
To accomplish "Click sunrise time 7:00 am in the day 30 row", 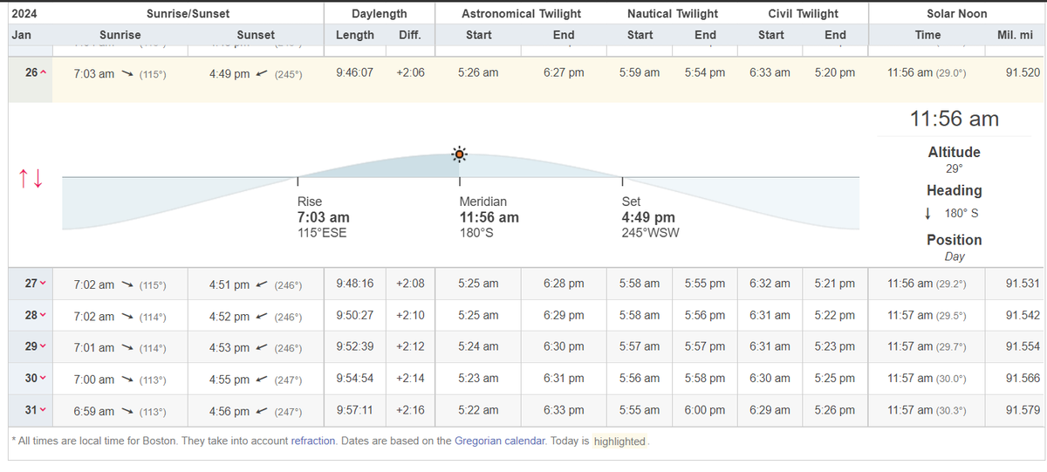I will (x=93, y=380).
